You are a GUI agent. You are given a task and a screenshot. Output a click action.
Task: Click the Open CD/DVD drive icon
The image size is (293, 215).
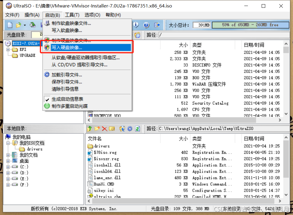click(33, 25)
